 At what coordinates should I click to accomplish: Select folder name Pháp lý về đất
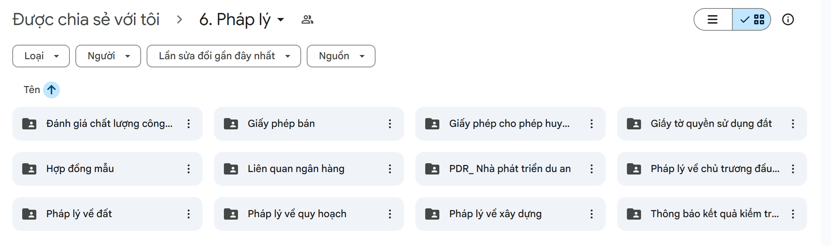[79, 214]
